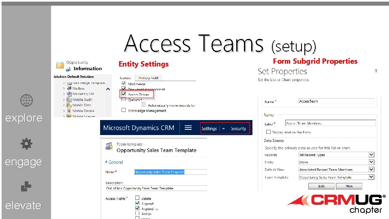The width and height of the screenshot is (389, 219).
Task: Click the Edit button
Action: tap(321, 186)
